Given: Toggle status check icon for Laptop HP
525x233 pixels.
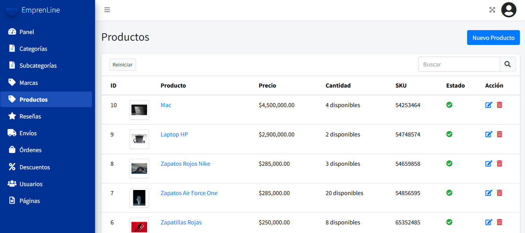Looking at the screenshot, I should (x=449, y=134).
